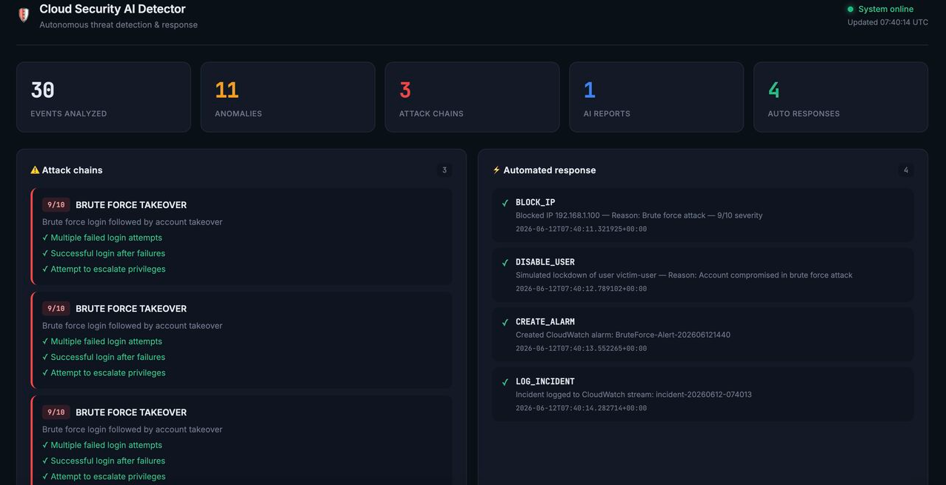This screenshot has height=485, width=946.
Task: Open the Auto Responses stat card
Action: point(841,97)
